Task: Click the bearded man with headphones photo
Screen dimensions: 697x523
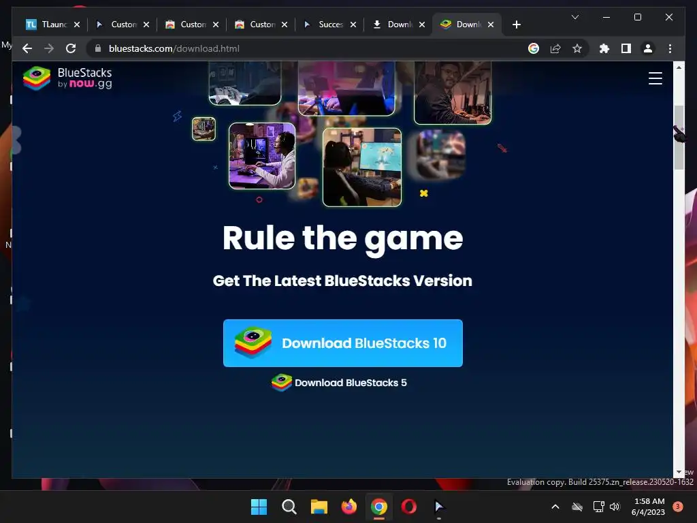Action: [x=453, y=93]
